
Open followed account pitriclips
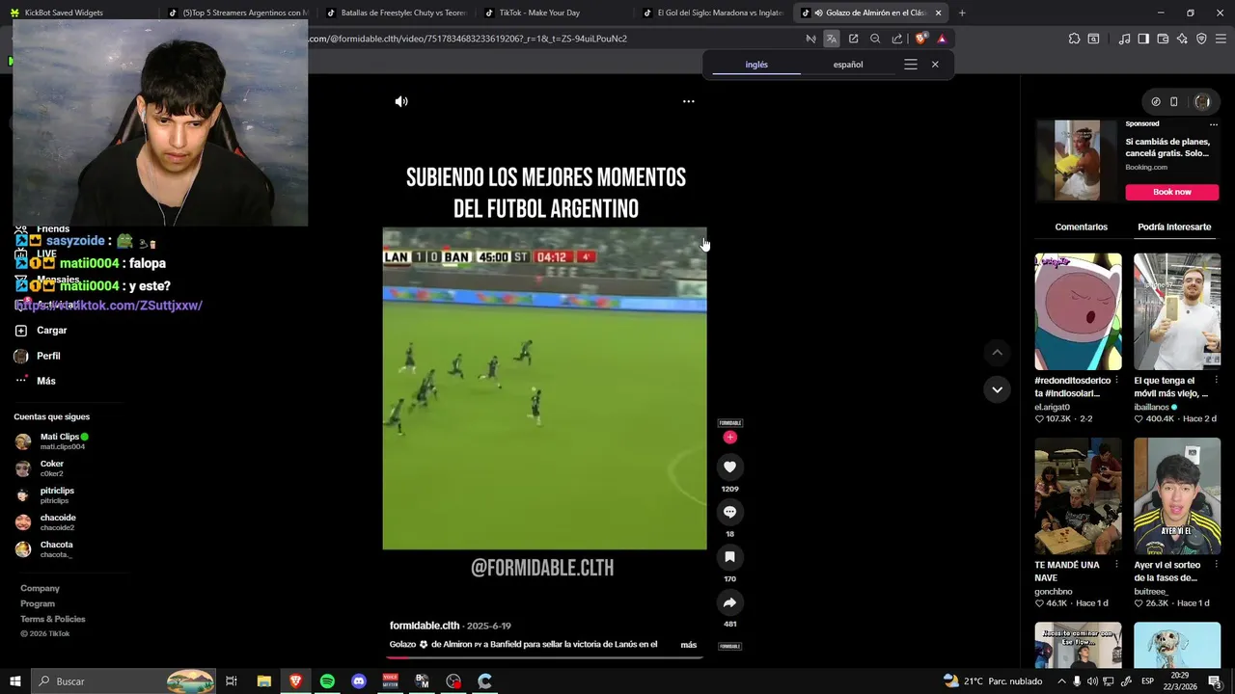coord(44,495)
